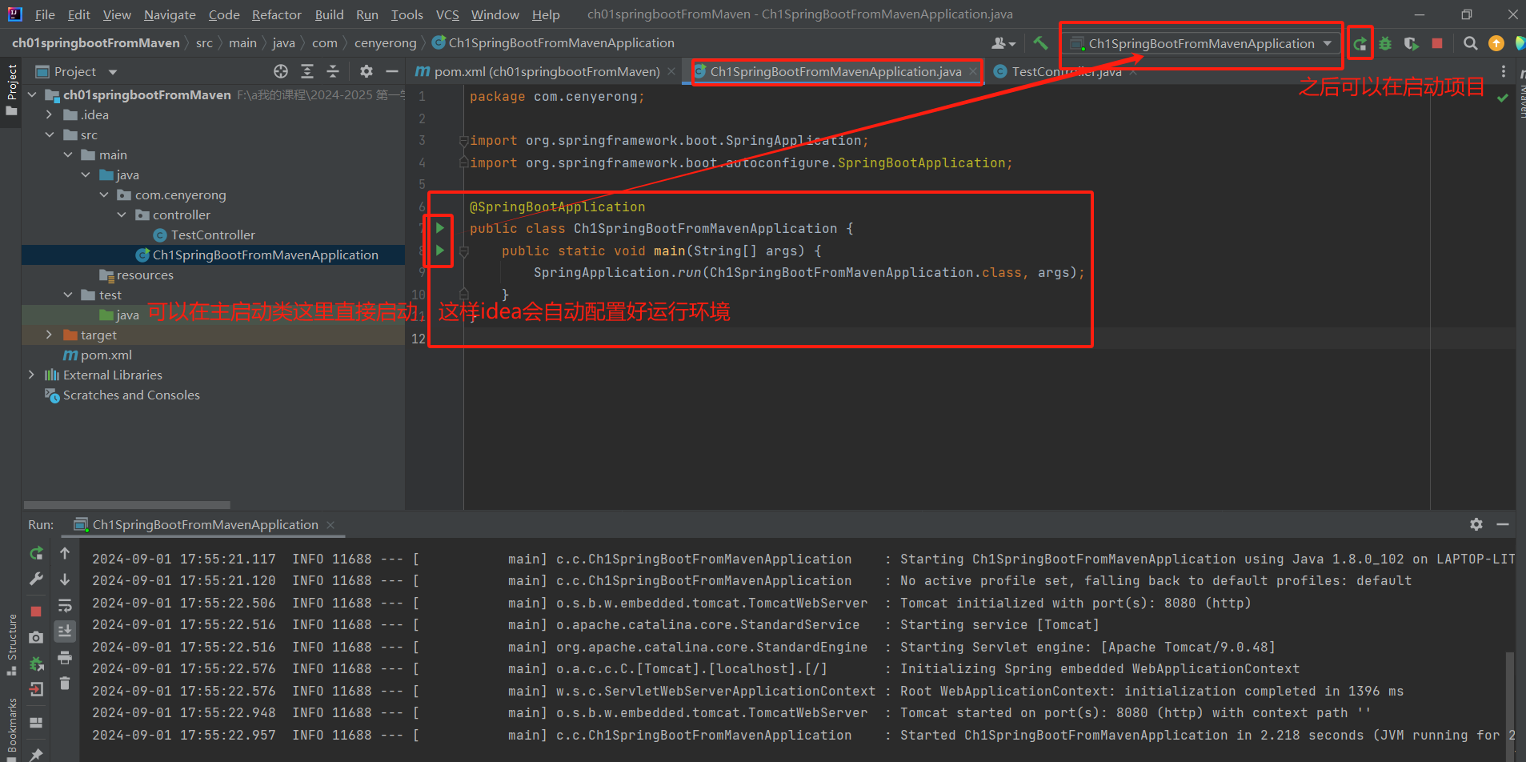
Task: Toggle the Bookmarks tool window
Action: 11,728
